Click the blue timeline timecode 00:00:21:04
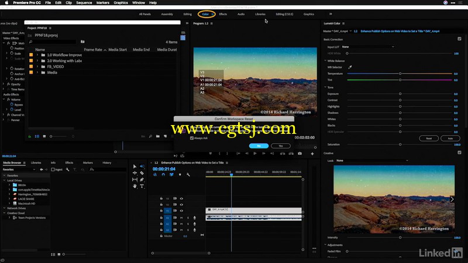Screen dimensions: 468x263 click(x=164, y=169)
